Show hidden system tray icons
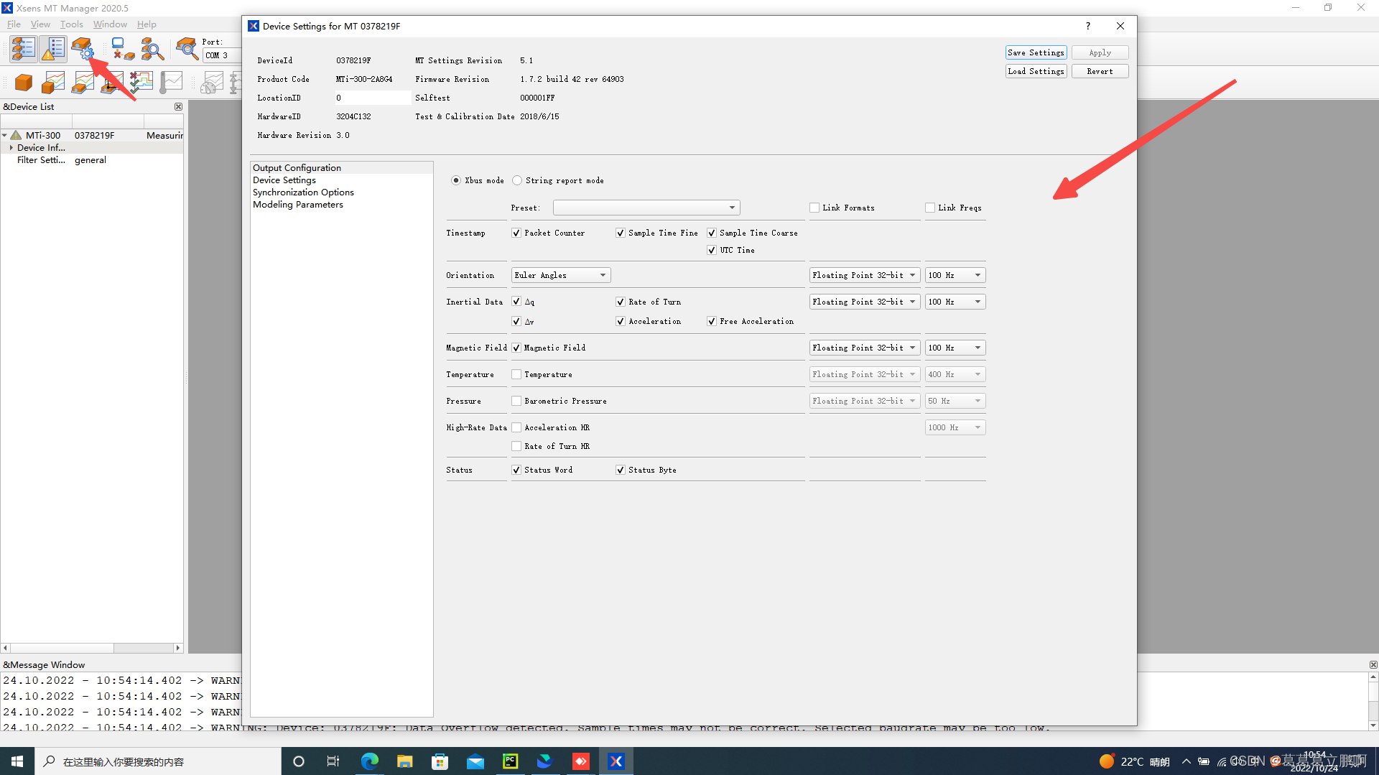Screen dimensions: 1379x775 pos(1186,761)
